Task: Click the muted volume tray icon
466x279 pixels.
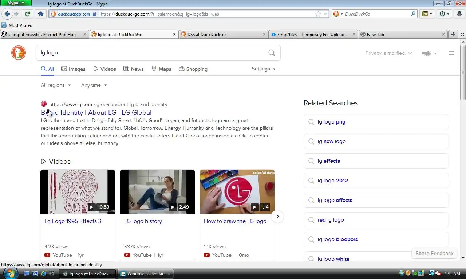Action: tap(438, 273)
